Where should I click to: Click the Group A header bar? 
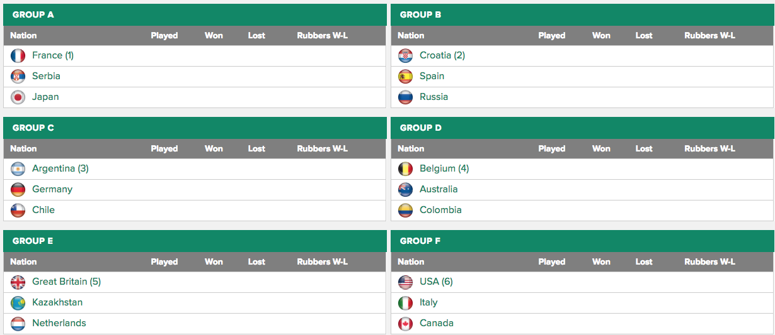pos(195,14)
